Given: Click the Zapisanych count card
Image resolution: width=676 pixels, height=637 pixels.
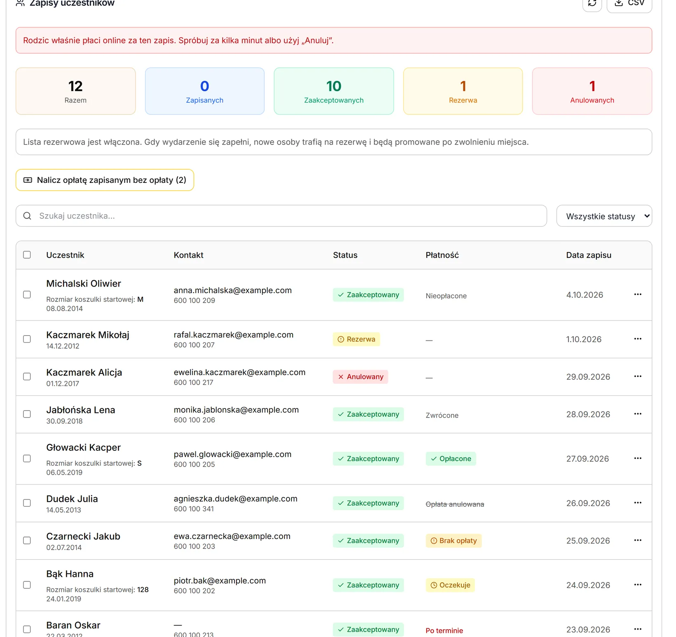Looking at the screenshot, I should click(x=204, y=91).
